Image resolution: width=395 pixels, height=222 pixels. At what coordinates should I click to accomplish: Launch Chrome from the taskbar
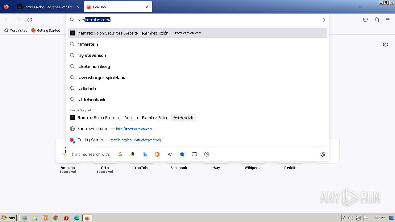[x=56, y=218]
